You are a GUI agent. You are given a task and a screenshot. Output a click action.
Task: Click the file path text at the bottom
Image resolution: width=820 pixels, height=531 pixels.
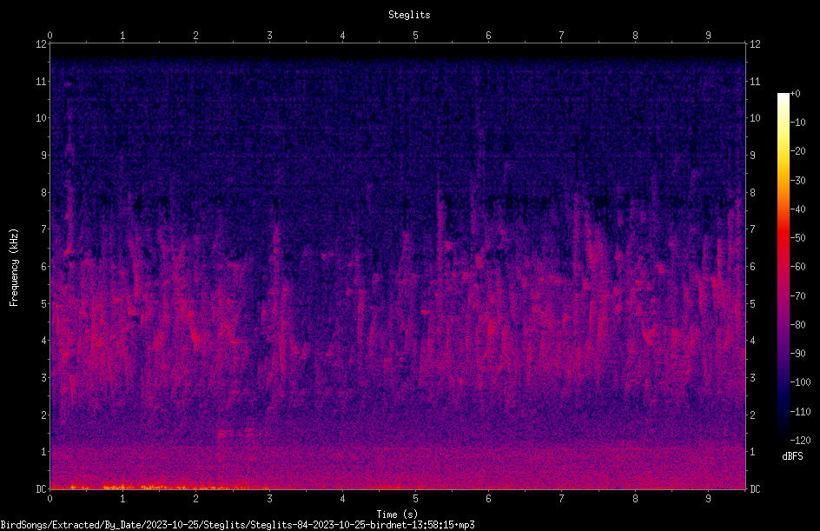237,525
